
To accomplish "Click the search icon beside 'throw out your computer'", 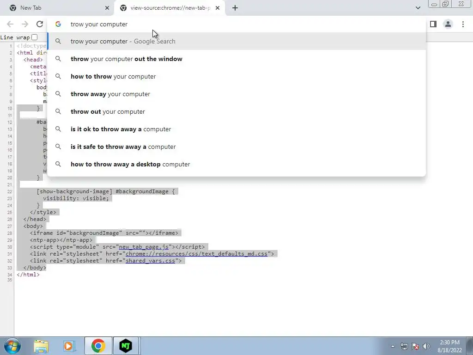I will click(x=58, y=111).
